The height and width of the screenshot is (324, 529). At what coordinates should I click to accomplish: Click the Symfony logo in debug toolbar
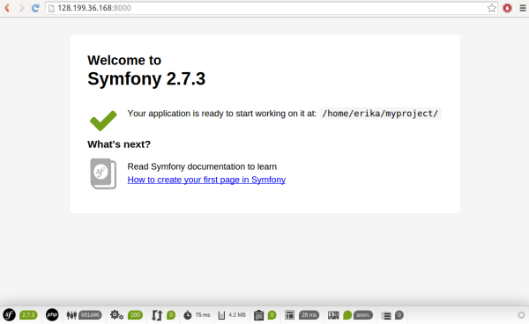[10, 315]
